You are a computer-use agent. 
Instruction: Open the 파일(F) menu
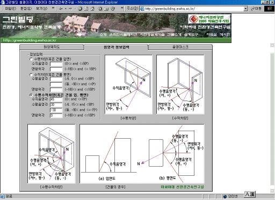(x=10, y=9)
